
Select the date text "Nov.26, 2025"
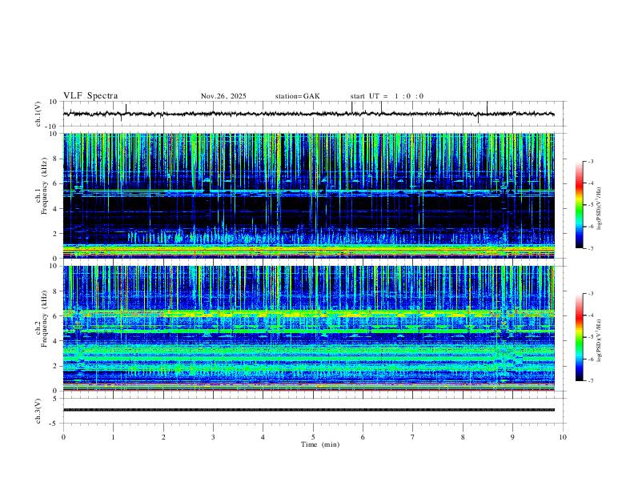[223, 96]
